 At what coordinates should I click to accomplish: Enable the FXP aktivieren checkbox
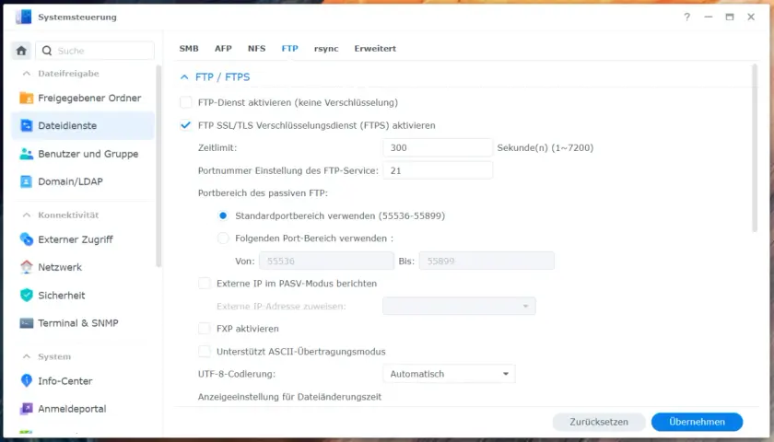pos(204,329)
